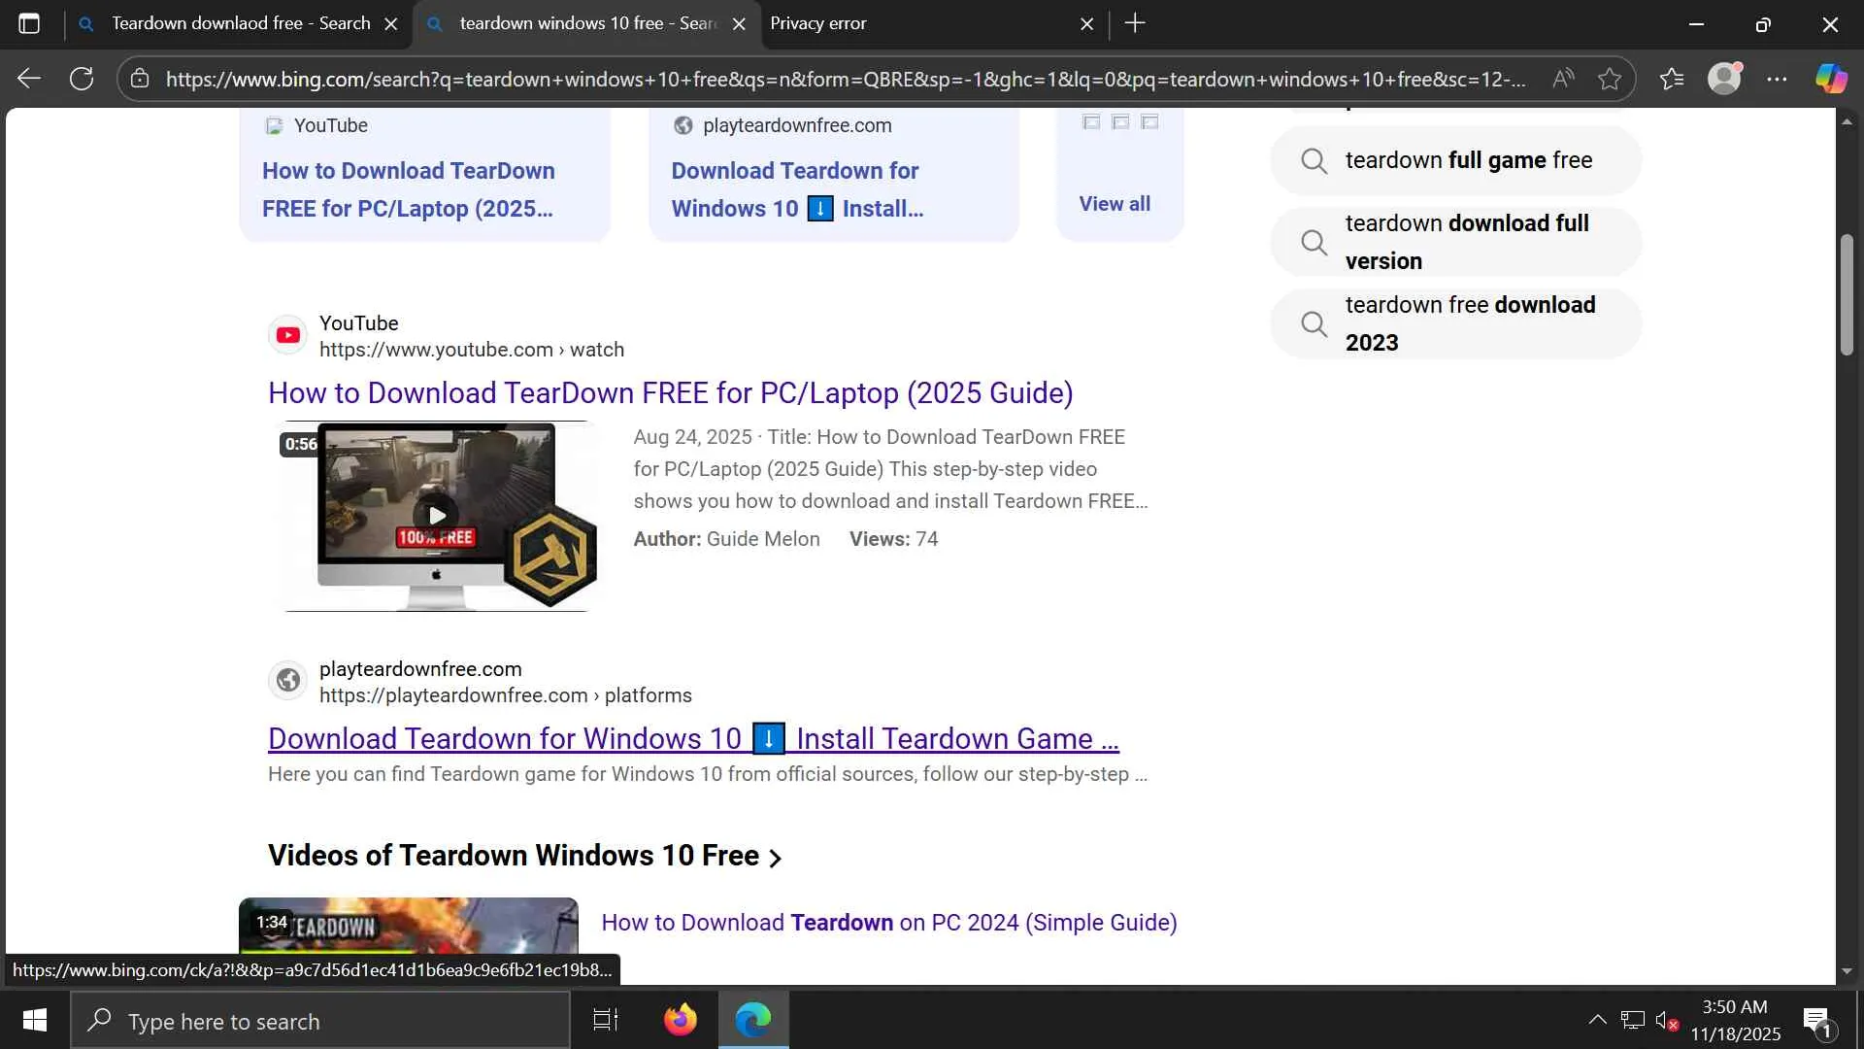Switch to Teardown downlaod free tab
The height and width of the screenshot is (1049, 1864).
240,23
